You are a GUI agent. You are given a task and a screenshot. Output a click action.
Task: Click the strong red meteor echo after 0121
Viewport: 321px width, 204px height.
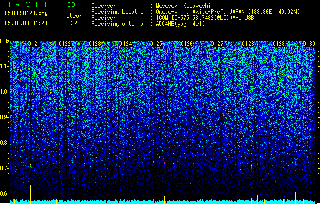pyautogui.click(x=30, y=165)
